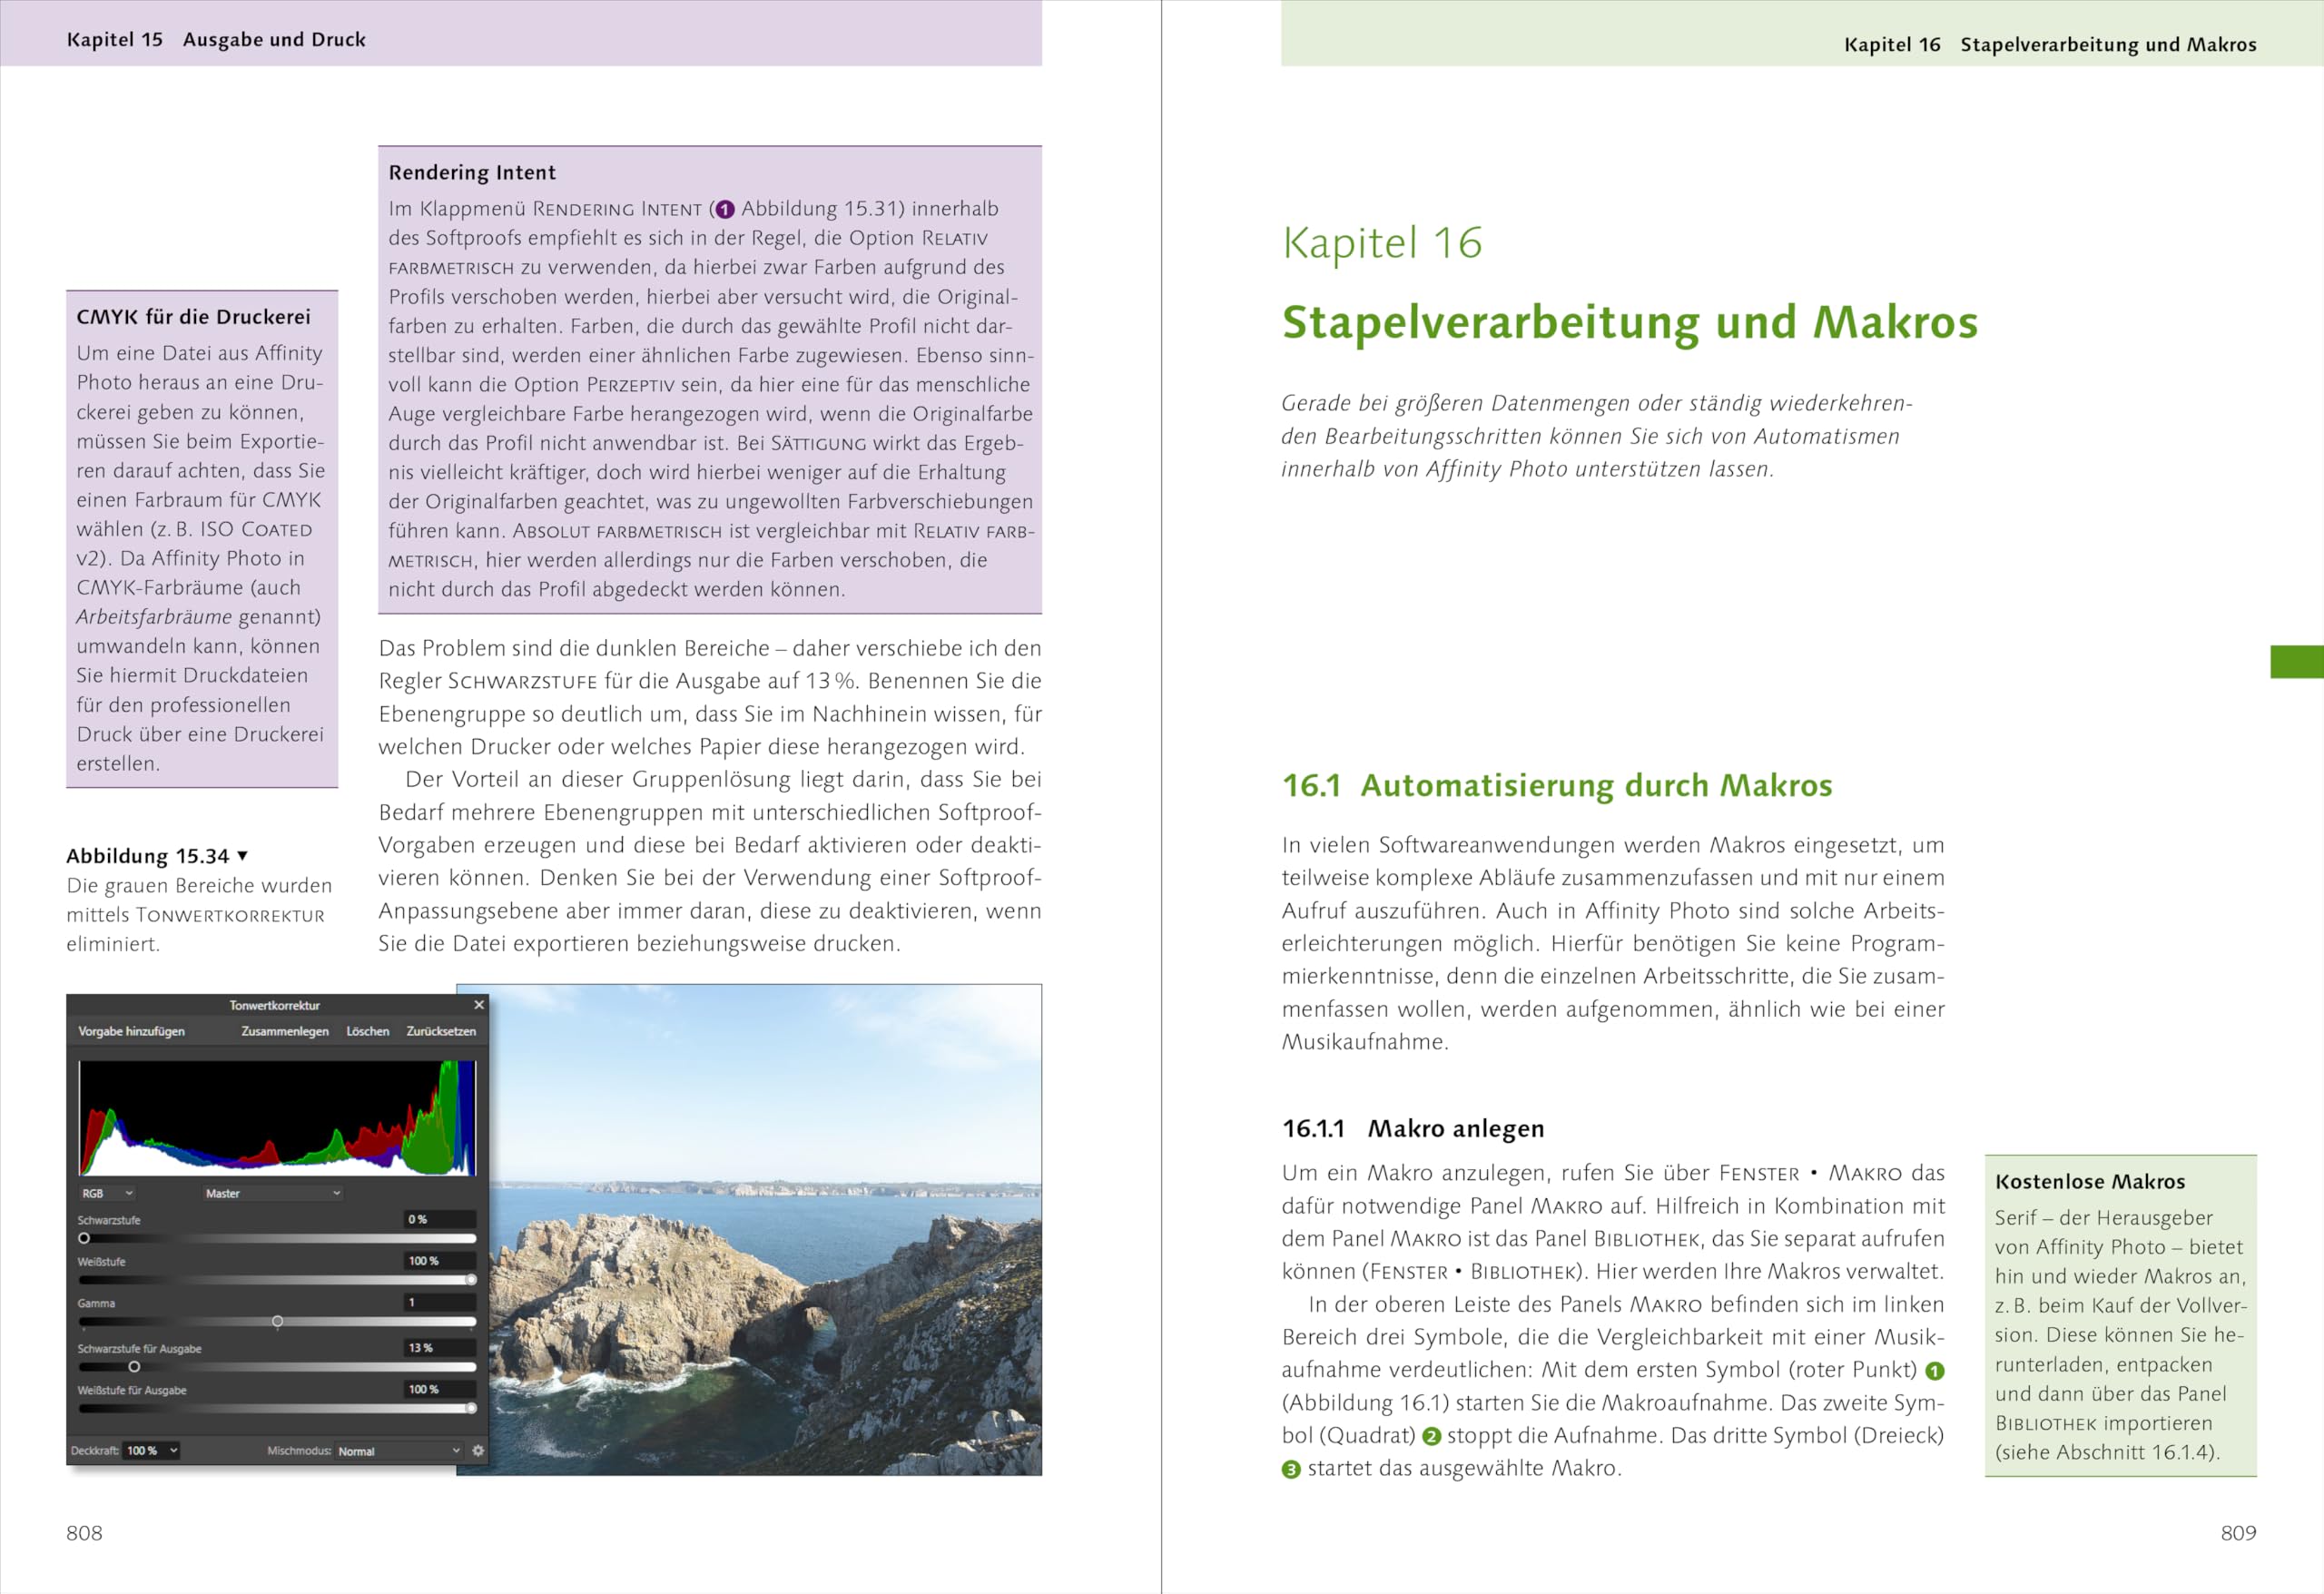The width and height of the screenshot is (2324, 1594).
Task: Click Vorgabe hinzufügen button
Action: [x=131, y=1031]
